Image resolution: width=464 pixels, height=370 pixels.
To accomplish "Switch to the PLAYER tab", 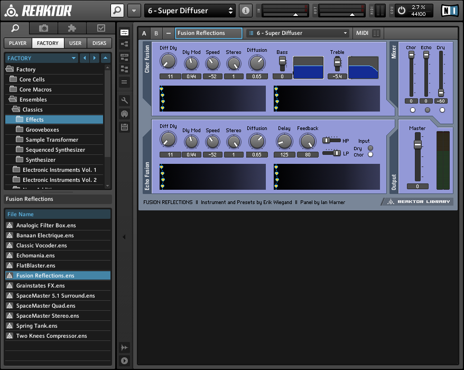I will coord(18,43).
